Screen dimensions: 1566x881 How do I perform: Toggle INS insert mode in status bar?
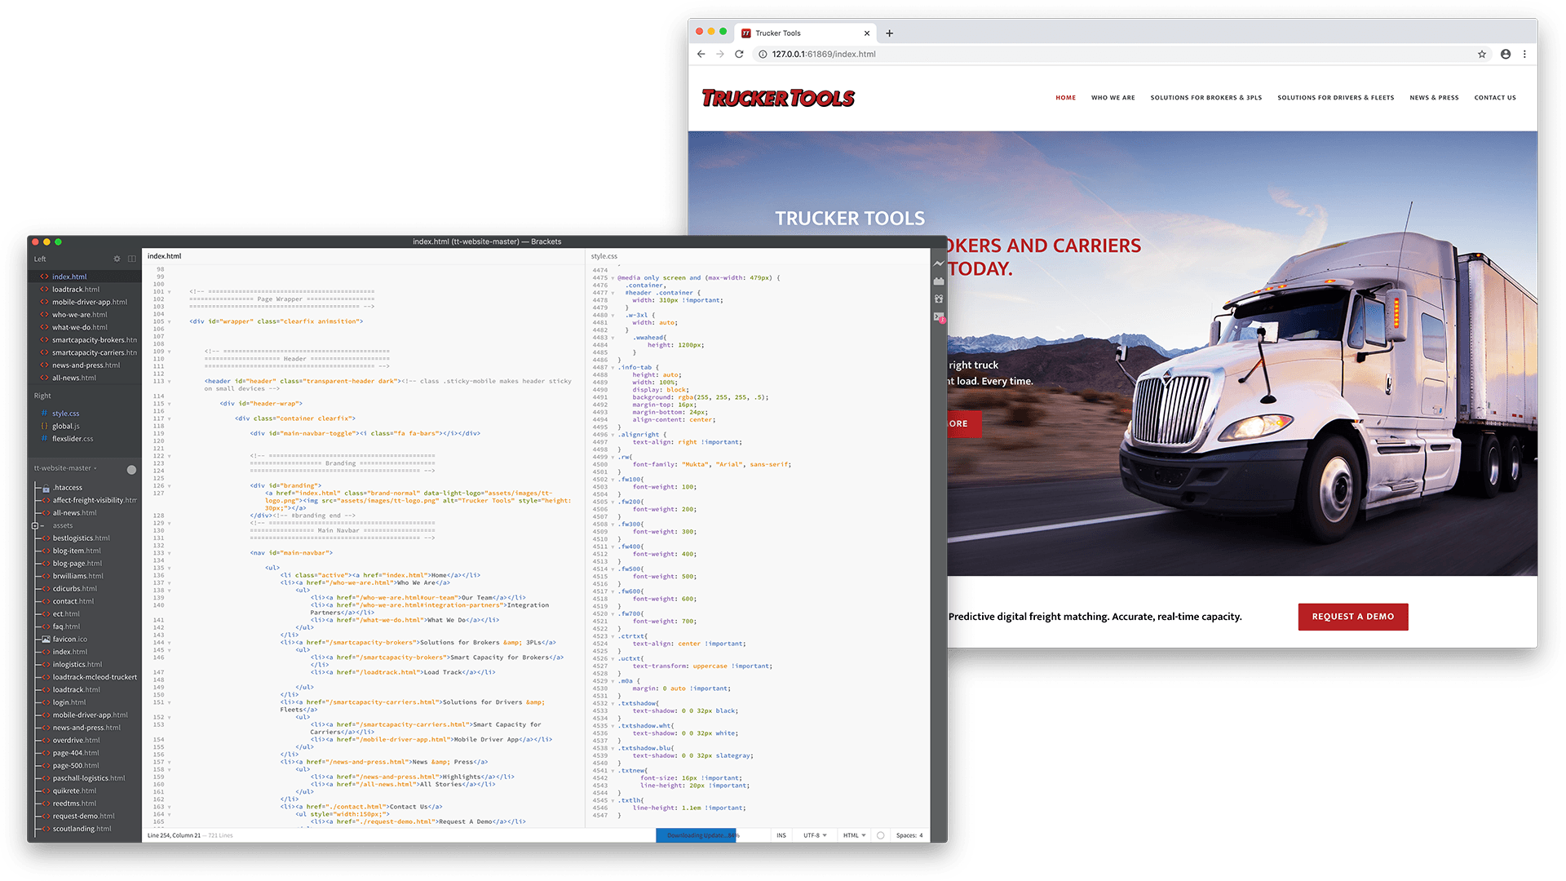point(781,835)
